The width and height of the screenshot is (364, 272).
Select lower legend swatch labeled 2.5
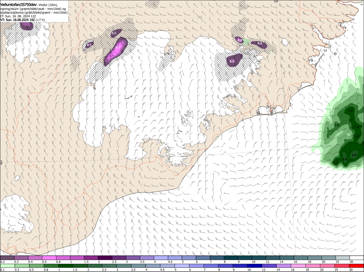[x=109, y=266]
